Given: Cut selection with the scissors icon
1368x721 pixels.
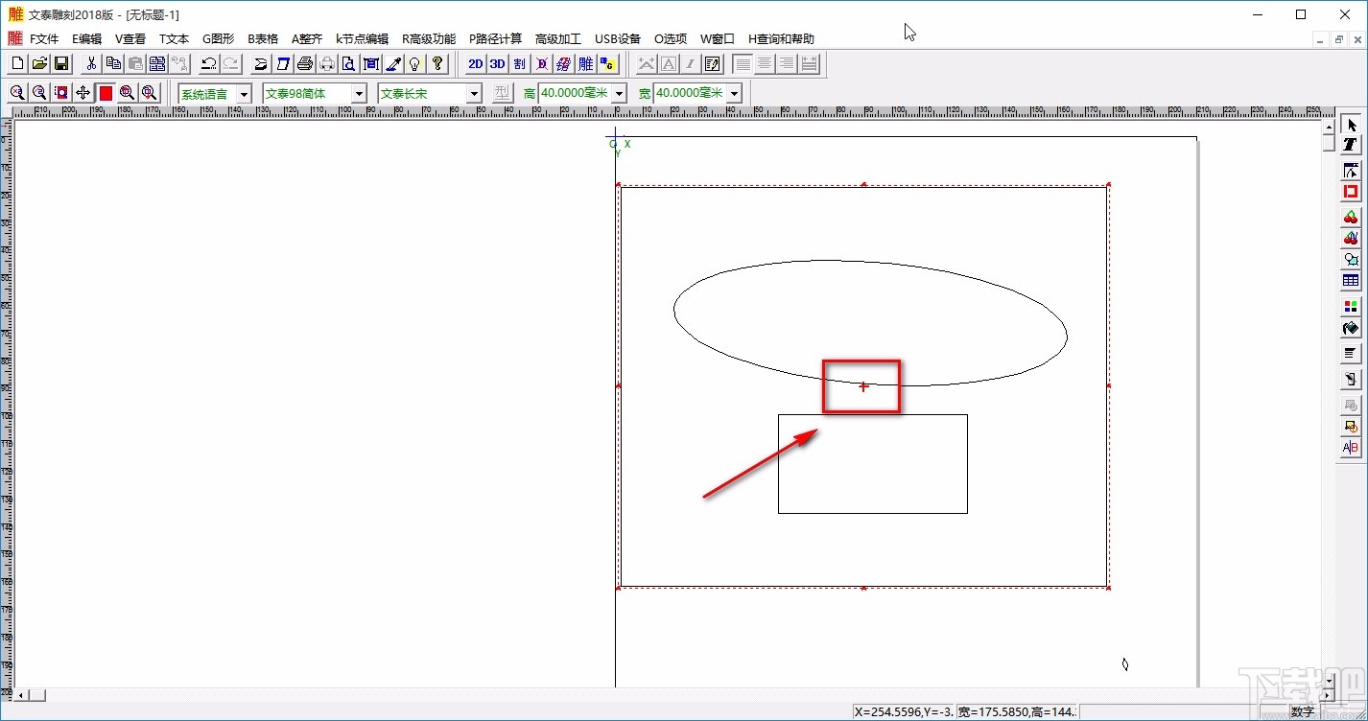Looking at the screenshot, I should pos(91,64).
